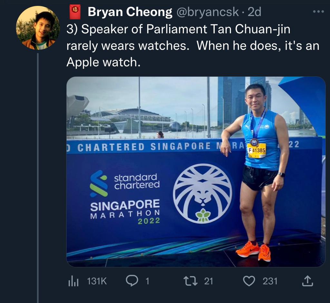Viewport: 330px width, 303px height.
Task: View analytics via the bar chart icon
Action: (73, 282)
